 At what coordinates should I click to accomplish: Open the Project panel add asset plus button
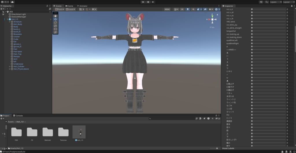point(2,119)
